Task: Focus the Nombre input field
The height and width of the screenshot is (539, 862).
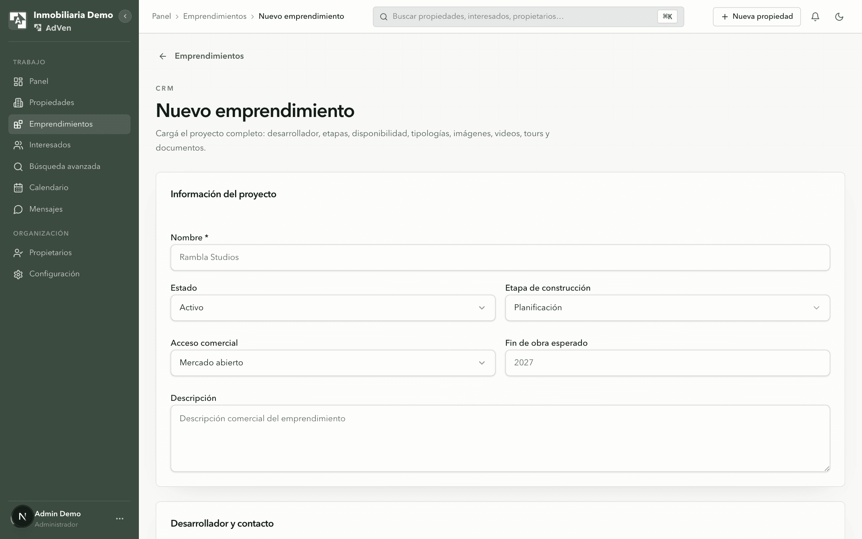Action: pos(500,258)
